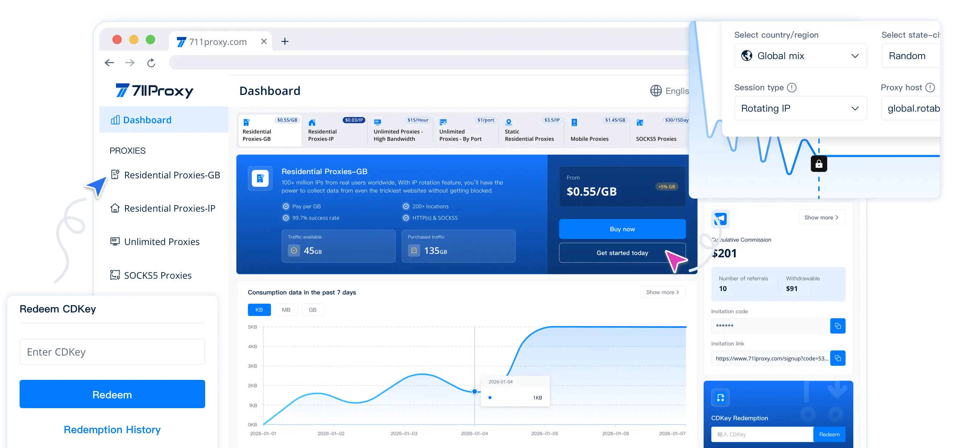Open the English language selector
The image size is (957, 448).
[670, 91]
